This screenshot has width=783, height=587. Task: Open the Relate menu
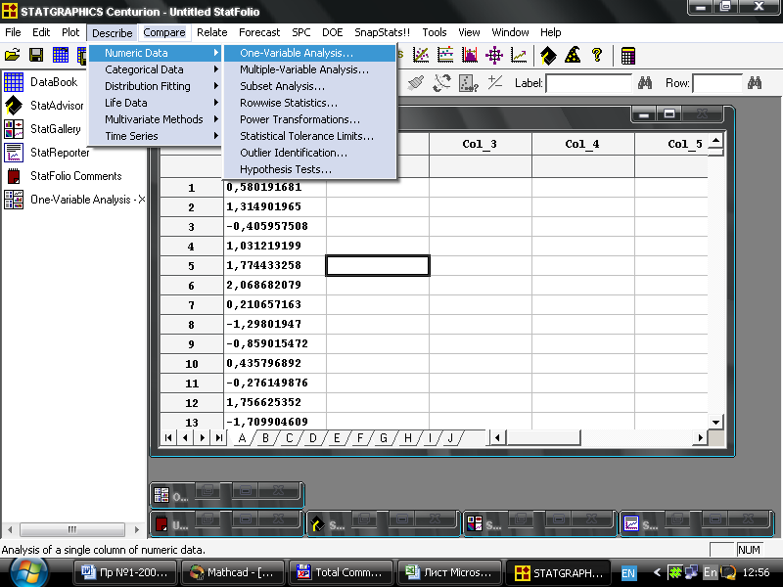coord(211,32)
